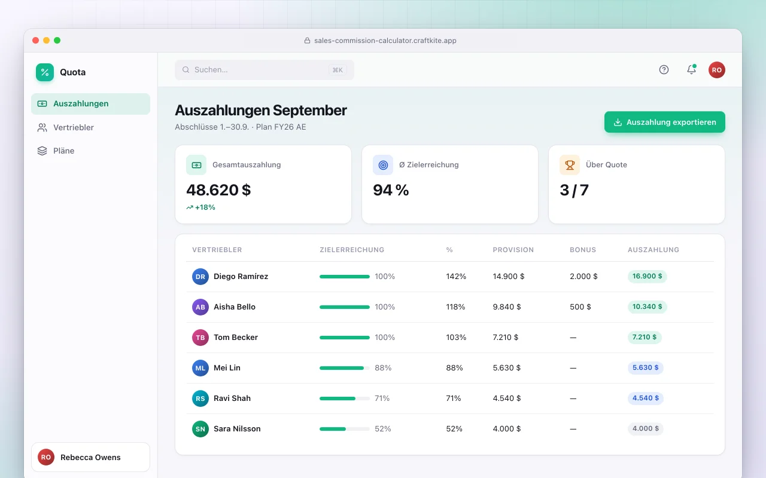Screen dimensions: 766x478
Task: Click the Quota percent logo icon
Action: (x=45, y=72)
